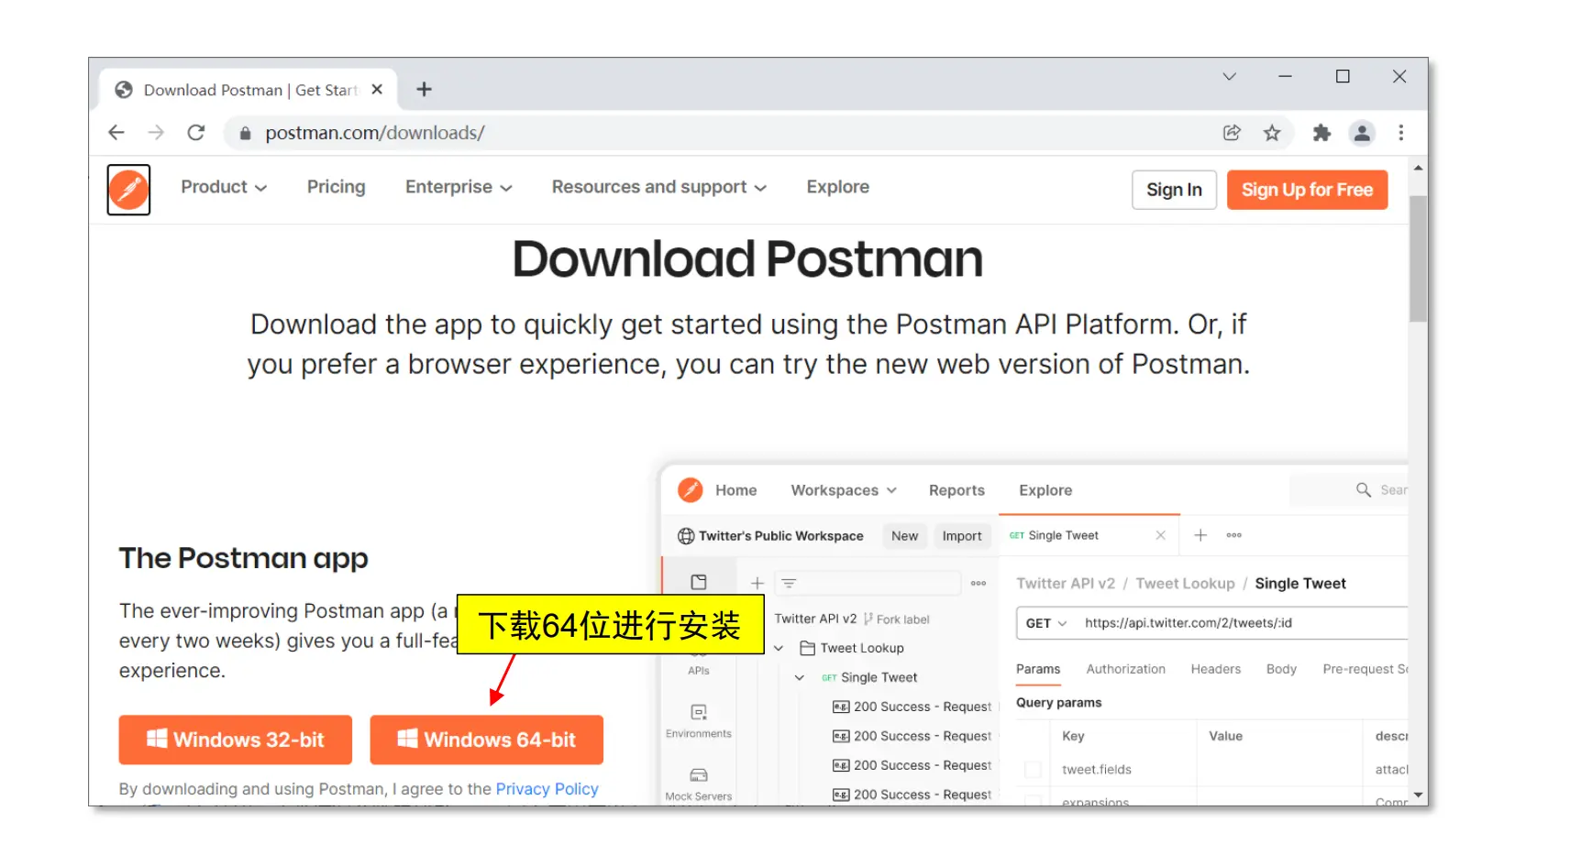Select Explore in the app preview
The width and height of the screenshot is (1570, 855).
pyautogui.click(x=1045, y=490)
